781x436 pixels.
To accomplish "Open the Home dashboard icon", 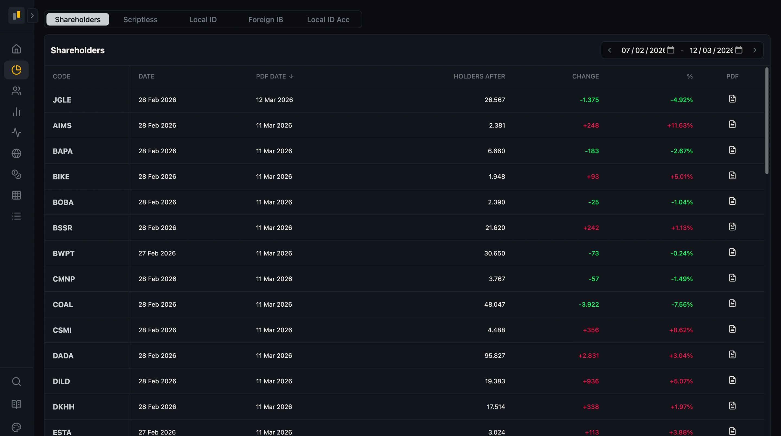I will point(16,49).
